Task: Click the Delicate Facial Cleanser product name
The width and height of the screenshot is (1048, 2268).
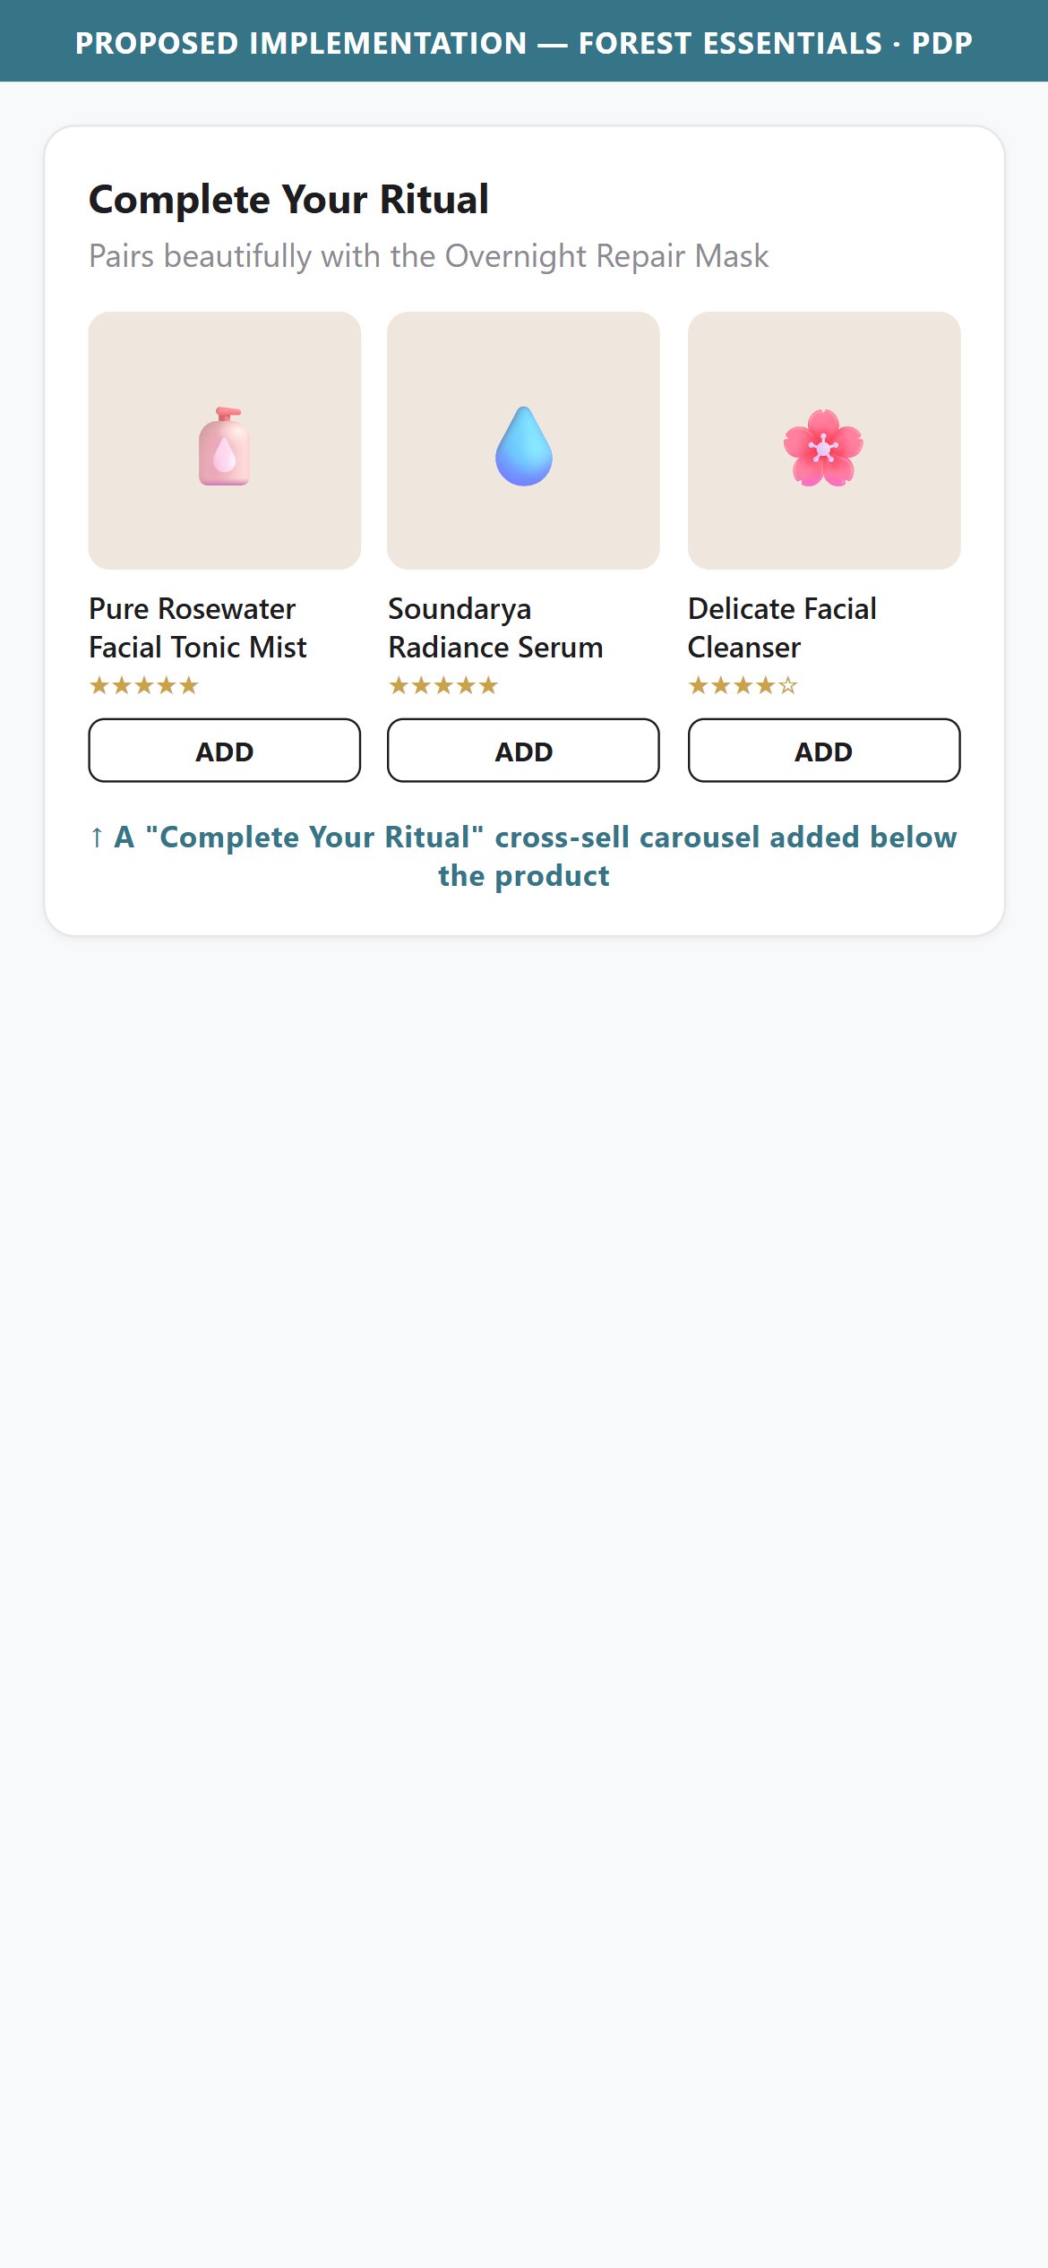Action: 782,628
